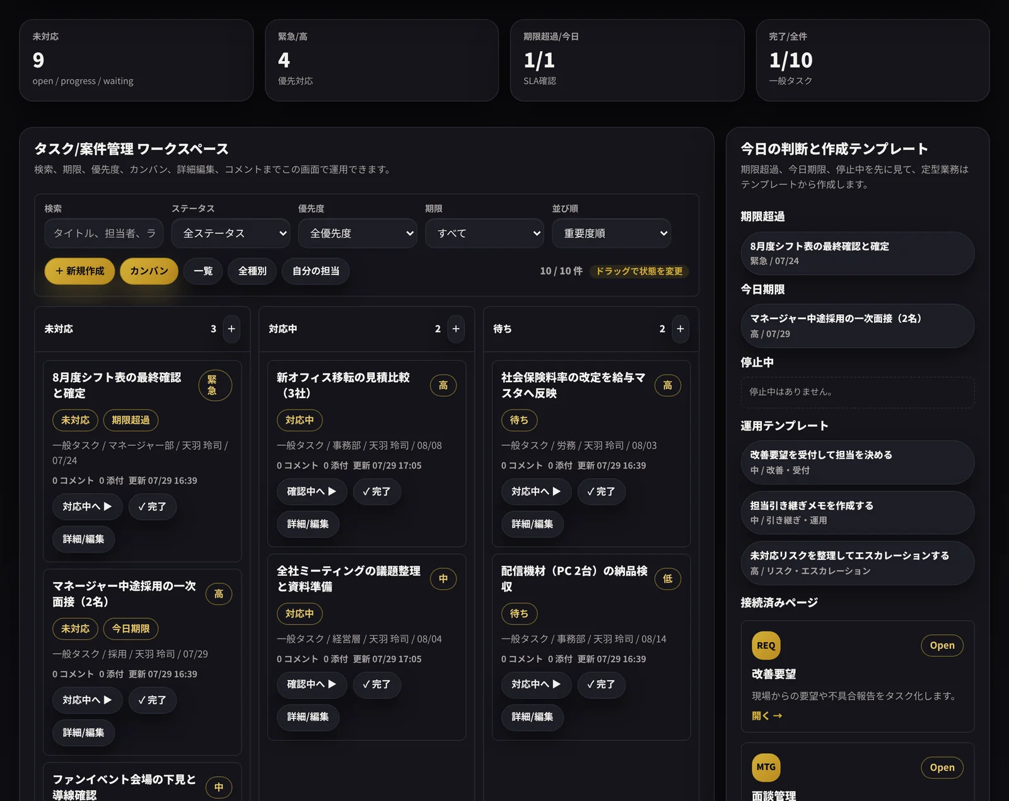This screenshot has width=1009, height=801.
Task: Add a card to the 未対応 column
Action: [x=231, y=329]
